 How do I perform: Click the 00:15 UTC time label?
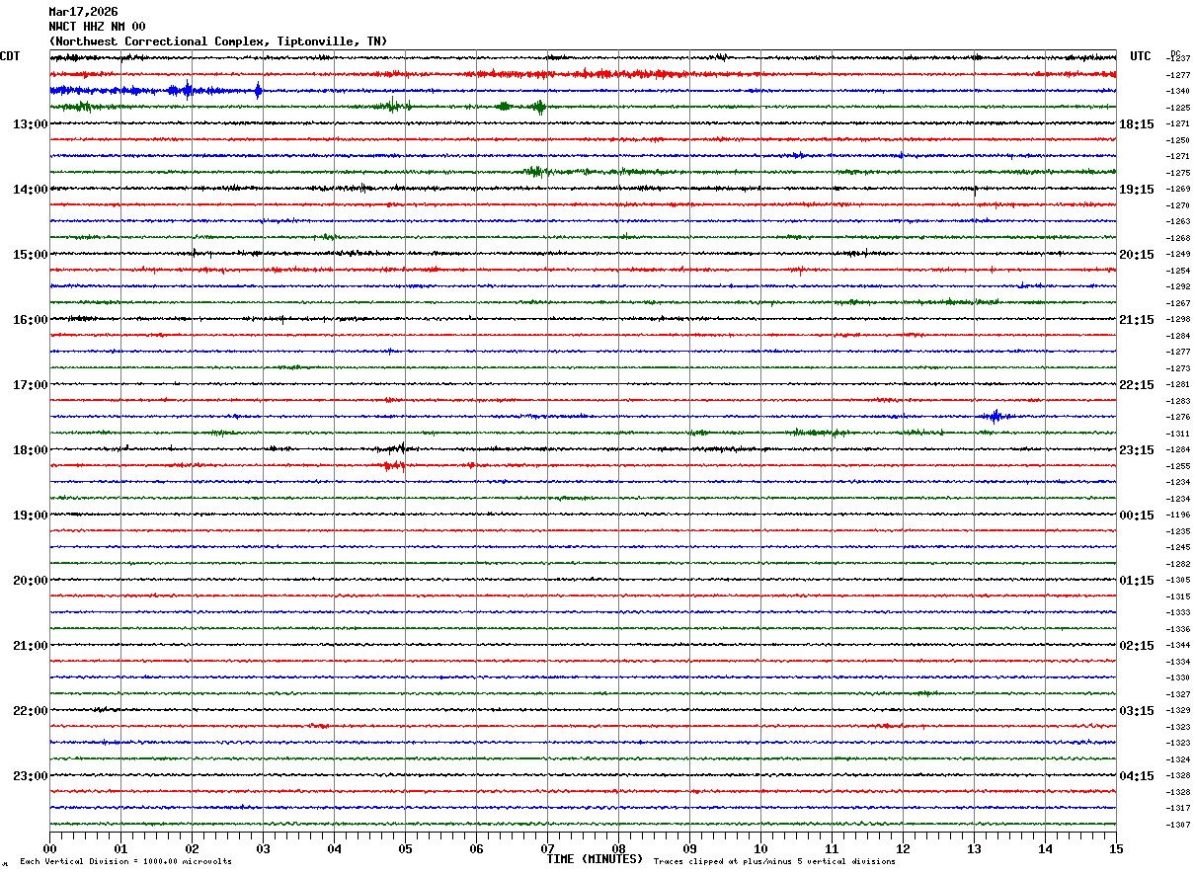click(x=1137, y=516)
